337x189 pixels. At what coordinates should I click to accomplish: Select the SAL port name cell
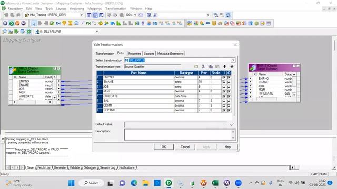(x=138, y=101)
